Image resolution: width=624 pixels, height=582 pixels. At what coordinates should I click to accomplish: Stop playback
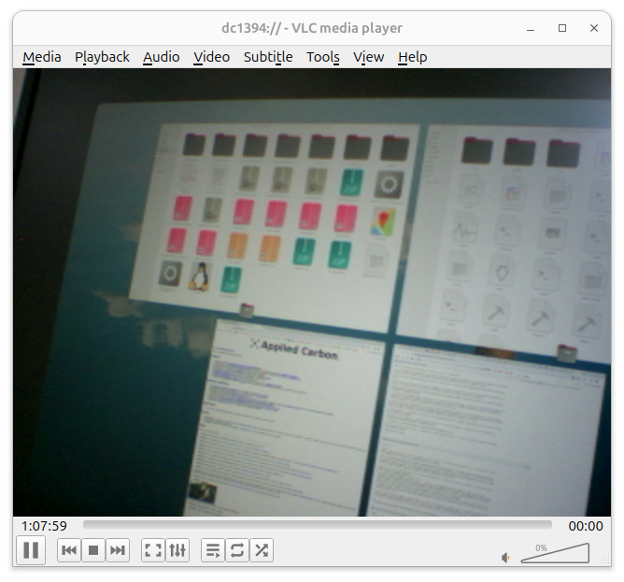click(x=93, y=550)
